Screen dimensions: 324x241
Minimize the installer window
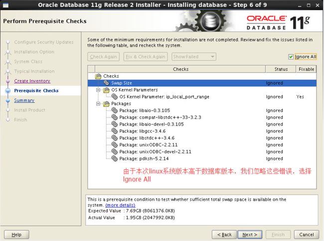(300, 5)
